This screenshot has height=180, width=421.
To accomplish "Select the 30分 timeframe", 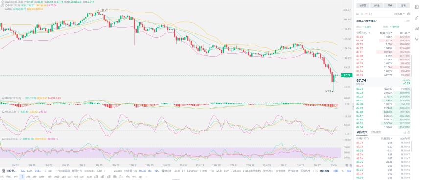I will click(56, 177).
